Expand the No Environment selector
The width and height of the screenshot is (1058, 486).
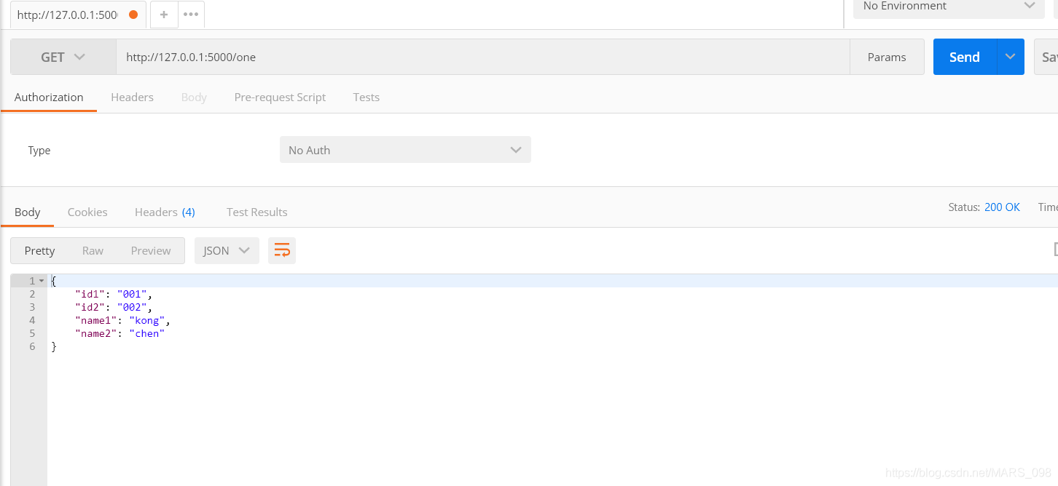[x=948, y=7]
